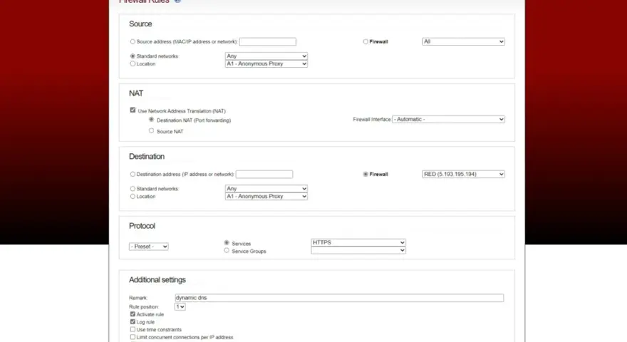Viewport: 627px width, 342px height.
Task: Open the Source Firewall 'All' dropdown
Action: pos(463,41)
